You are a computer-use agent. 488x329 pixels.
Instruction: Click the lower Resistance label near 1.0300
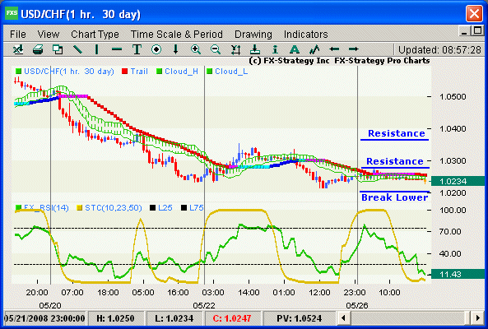[395, 161]
